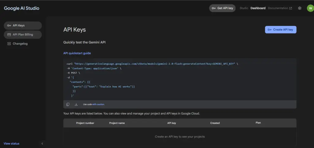Open the Documentation external link

tap(280, 8)
